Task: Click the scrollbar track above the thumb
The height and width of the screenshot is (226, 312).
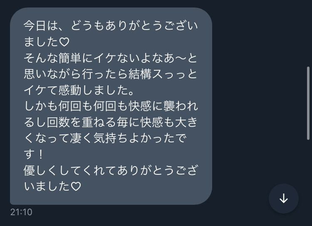Action: click(x=308, y=33)
